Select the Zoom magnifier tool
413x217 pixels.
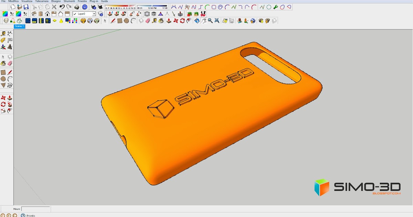pyautogui.click(x=210, y=21)
